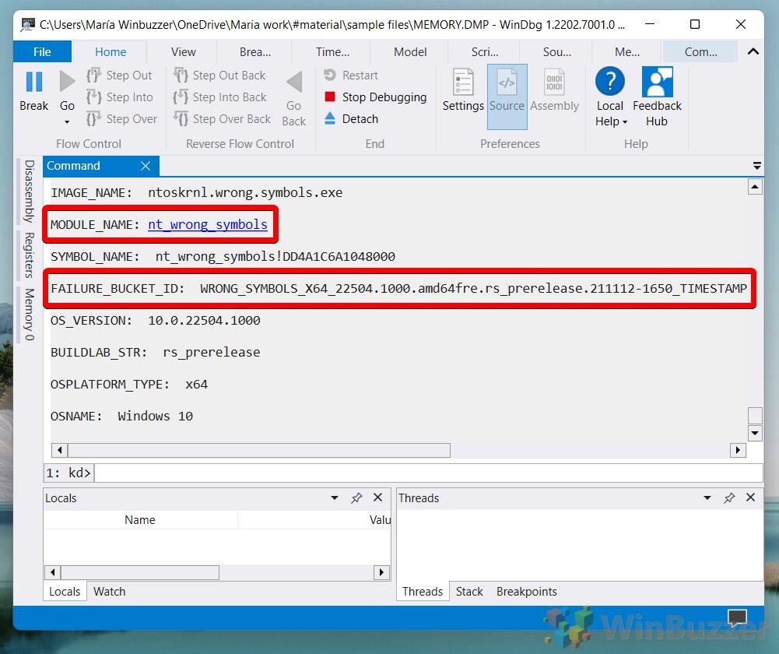Click the Go play icon
The image size is (779, 654).
click(x=67, y=82)
